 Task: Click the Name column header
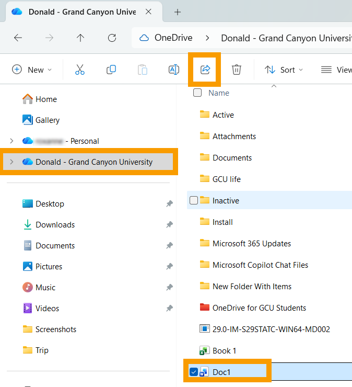coord(219,93)
